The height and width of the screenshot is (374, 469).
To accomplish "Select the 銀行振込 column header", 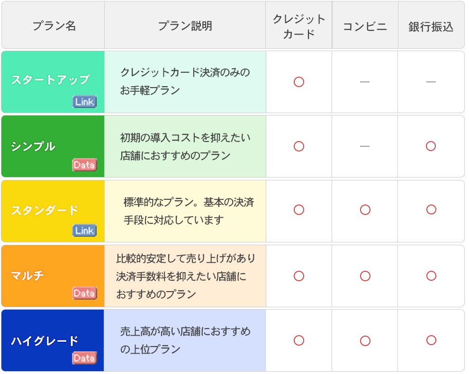I will tap(431, 27).
